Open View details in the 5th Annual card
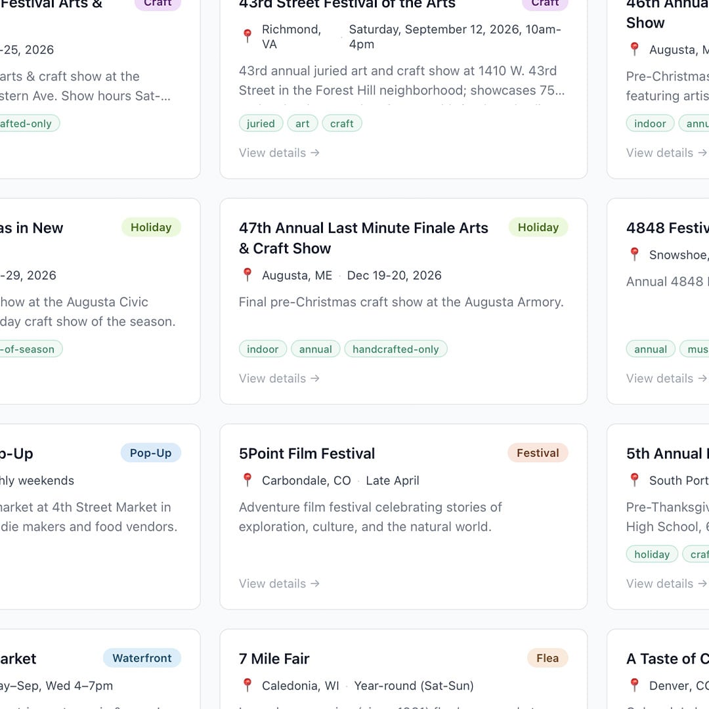Screen dimensions: 709x709 pos(666,584)
